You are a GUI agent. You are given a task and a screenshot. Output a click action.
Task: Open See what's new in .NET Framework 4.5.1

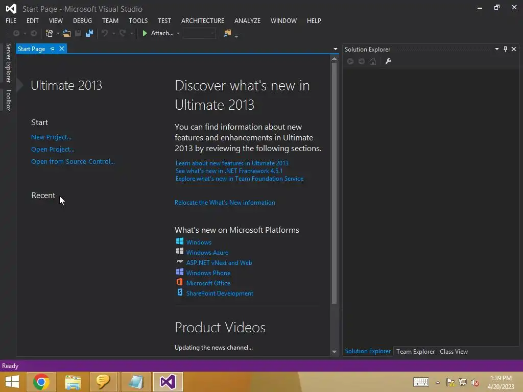click(229, 170)
